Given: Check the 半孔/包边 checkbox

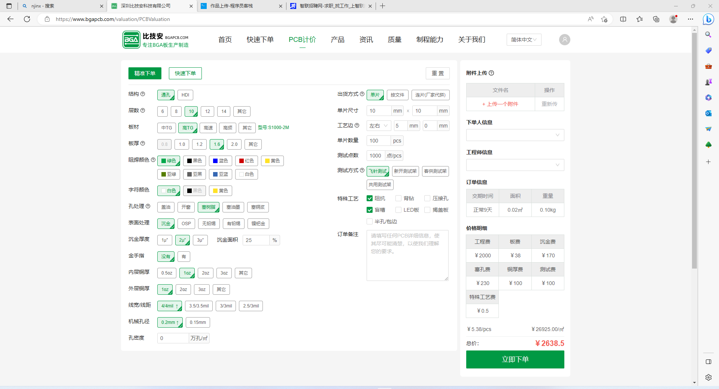Looking at the screenshot, I should tap(370, 221).
